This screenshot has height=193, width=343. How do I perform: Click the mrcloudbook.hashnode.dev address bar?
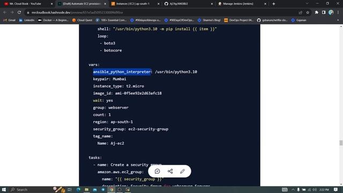[x=162, y=12]
